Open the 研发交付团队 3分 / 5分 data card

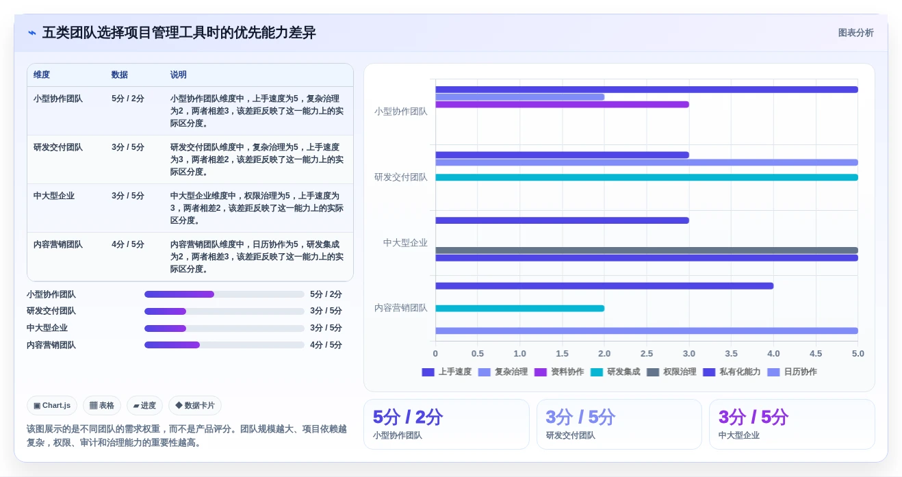click(x=619, y=424)
